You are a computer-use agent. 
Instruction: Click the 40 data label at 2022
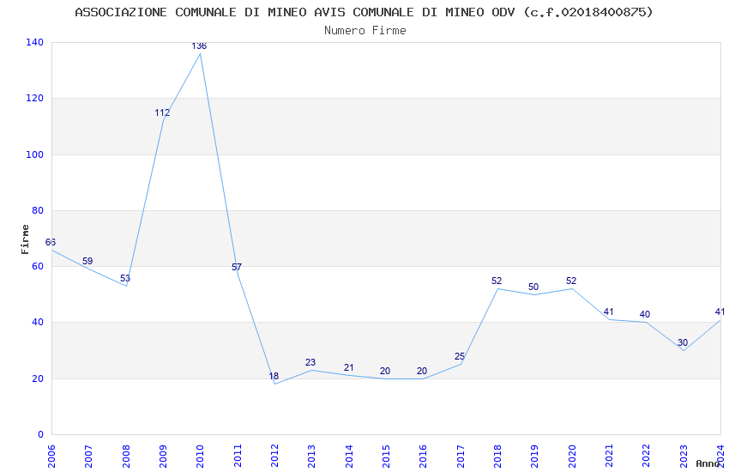point(645,315)
